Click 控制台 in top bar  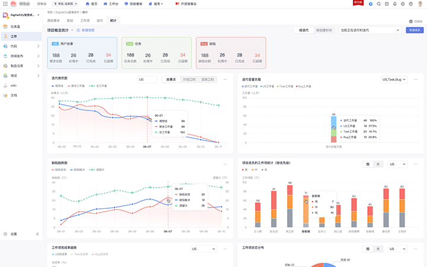(42, 4)
